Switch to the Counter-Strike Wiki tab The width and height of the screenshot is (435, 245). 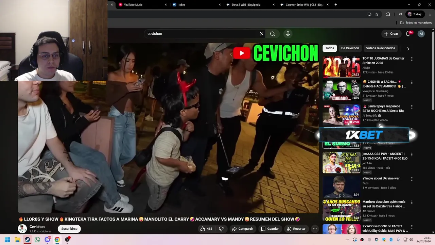(304, 5)
